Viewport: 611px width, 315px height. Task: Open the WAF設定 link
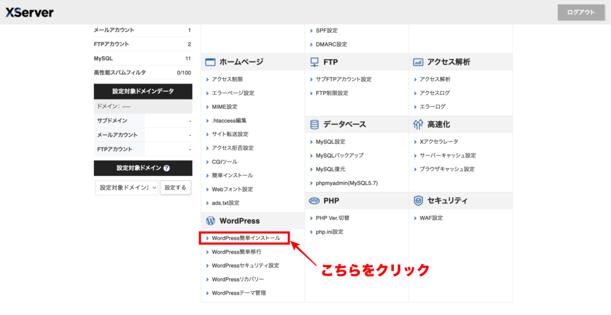click(431, 218)
